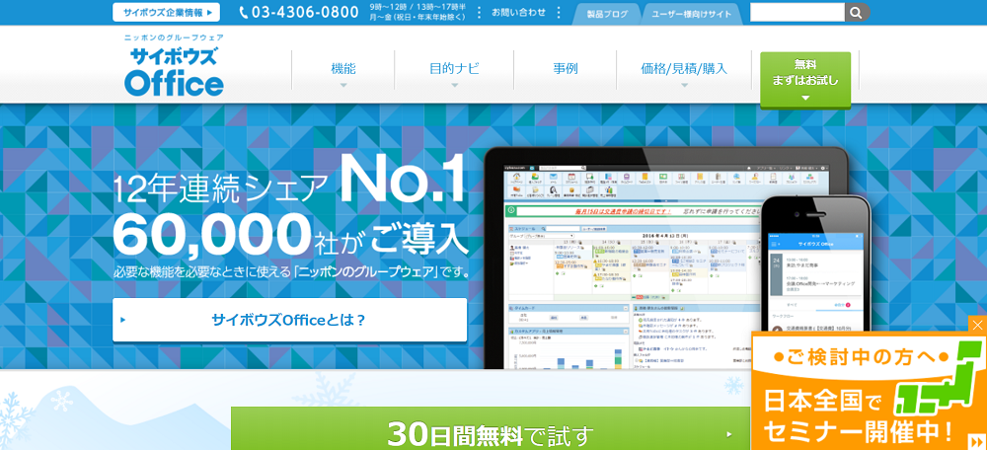Switch to ユーザー様向けサイト tab
This screenshot has height=450, width=987.
tap(691, 14)
